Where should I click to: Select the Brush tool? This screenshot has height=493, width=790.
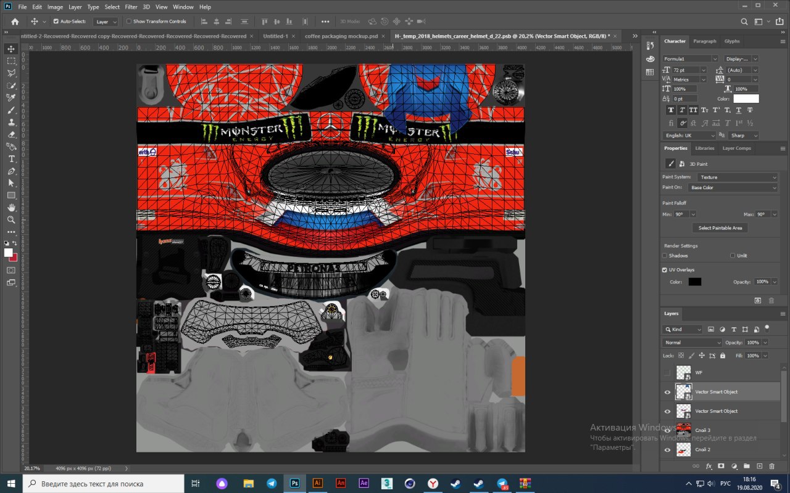click(x=11, y=110)
